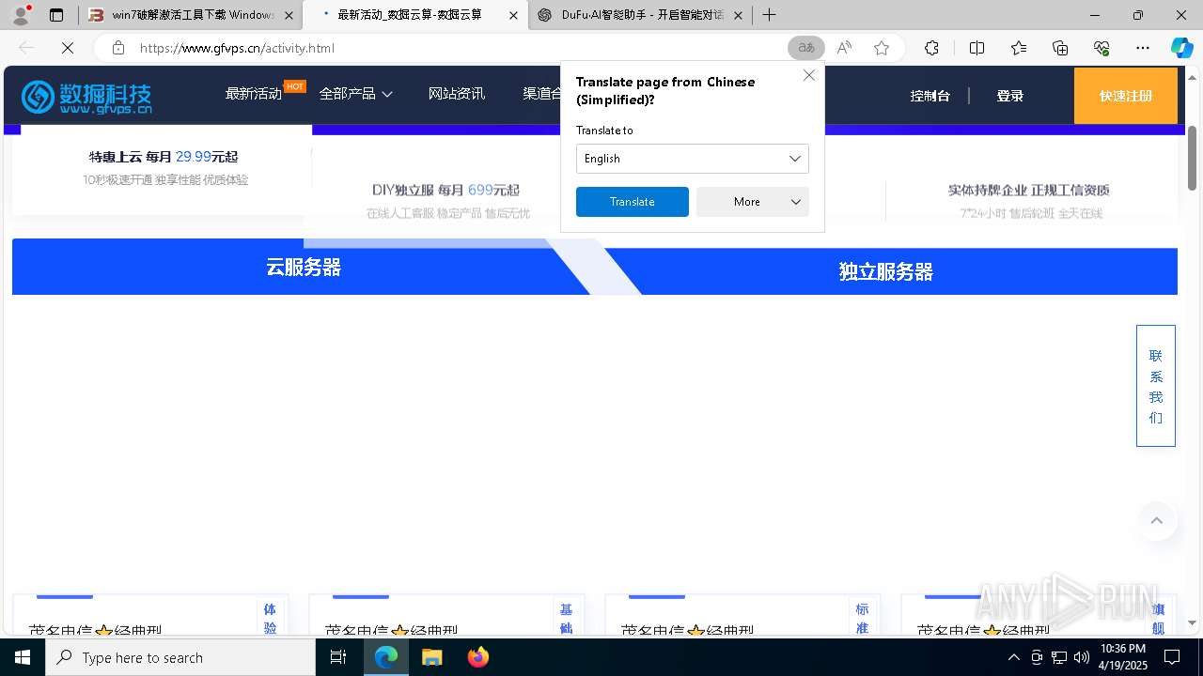The image size is (1203, 676).
Task: Expand the Translate to English dropdown
Action: [x=692, y=159]
